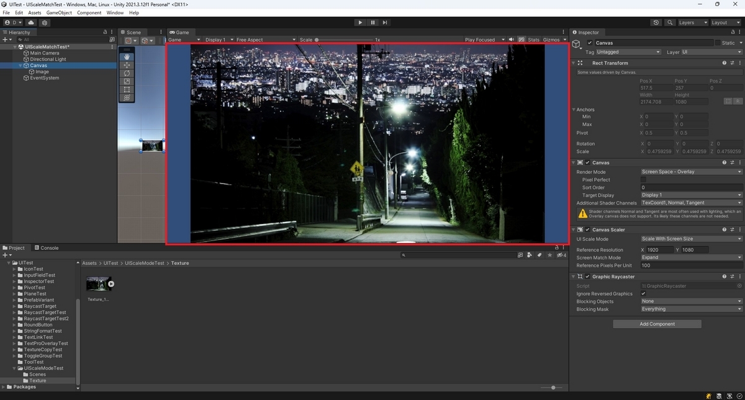Image resolution: width=745 pixels, height=400 pixels.
Task: Uncheck Ignore Reversed Graphics
Action: click(643, 294)
